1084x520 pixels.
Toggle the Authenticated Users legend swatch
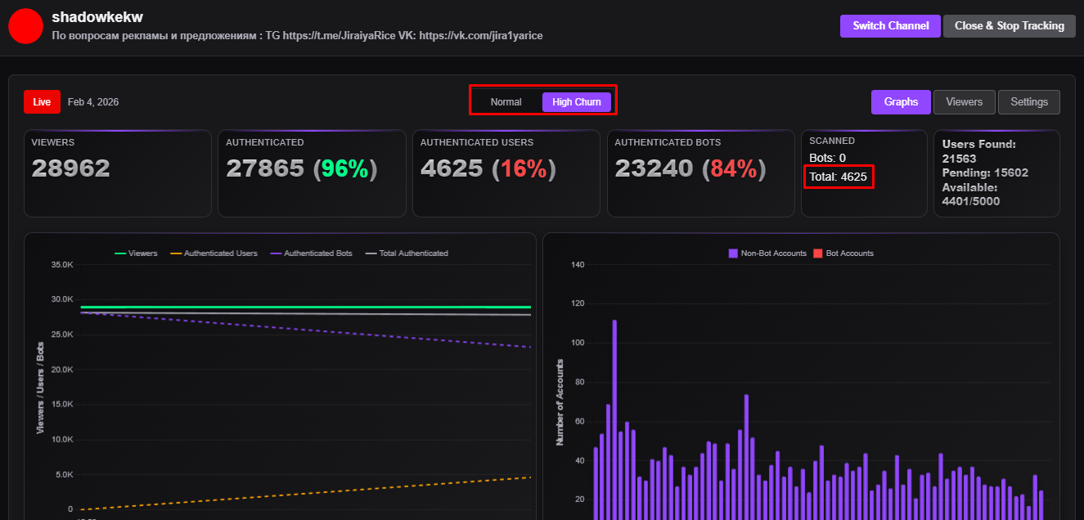(175, 253)
